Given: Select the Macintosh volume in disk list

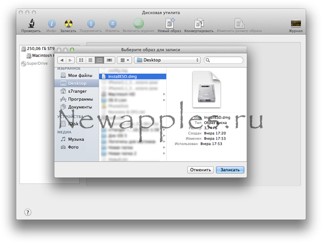Looking at the screenshot, I should coord(40,55).
